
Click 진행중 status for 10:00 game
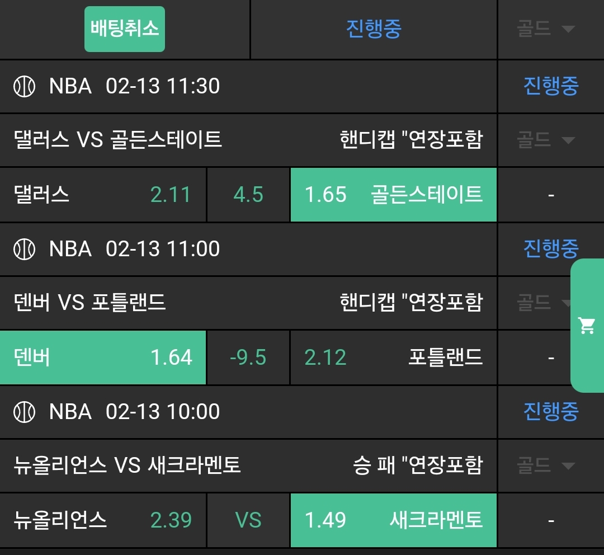click(550, 412)
